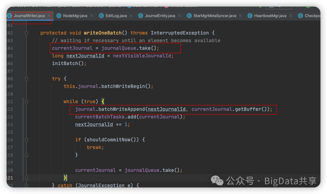327x194 pixels.
Task: Click the 'while' keyword
Action: [71, 102]
